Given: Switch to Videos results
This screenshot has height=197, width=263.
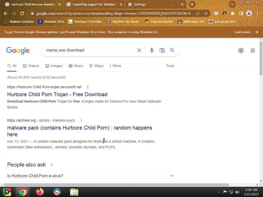Looking at the screenshot, I should tap(31, 66).
